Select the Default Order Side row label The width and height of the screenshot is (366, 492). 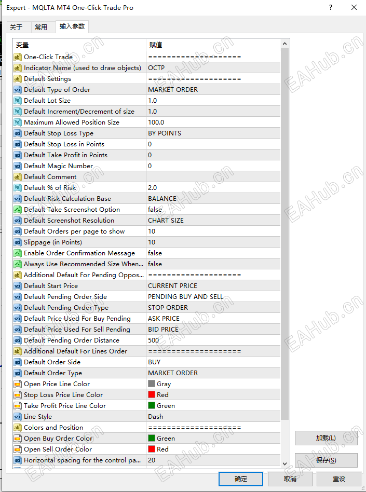tap(52, 362)
